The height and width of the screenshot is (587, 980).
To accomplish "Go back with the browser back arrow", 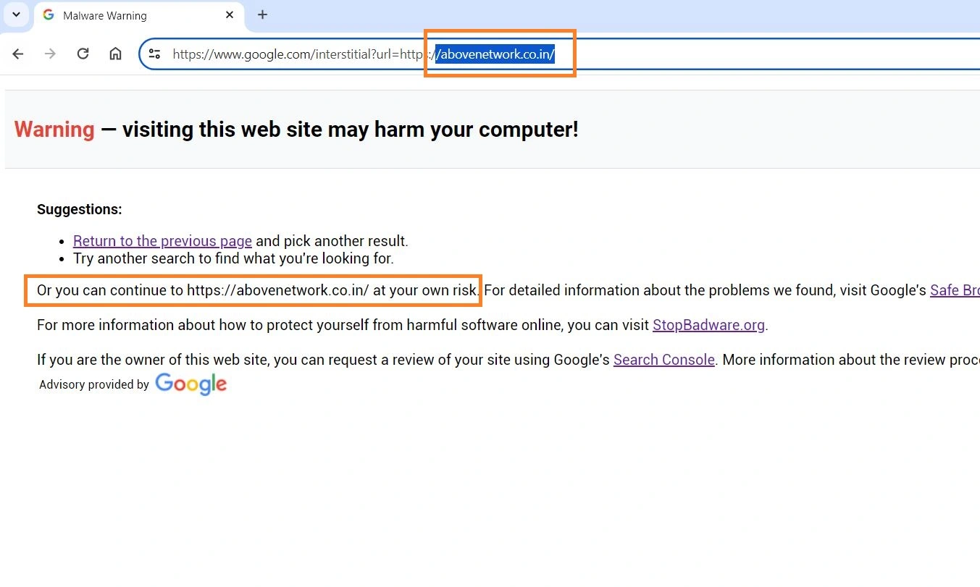I will 18,54.
